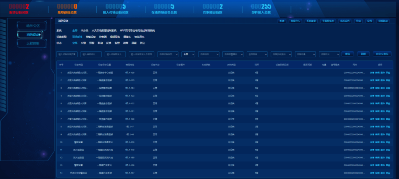Image resolution: width=399 pixels, height=179 pixels.
Task: Filter status by 火警
Action: point(83,43)
